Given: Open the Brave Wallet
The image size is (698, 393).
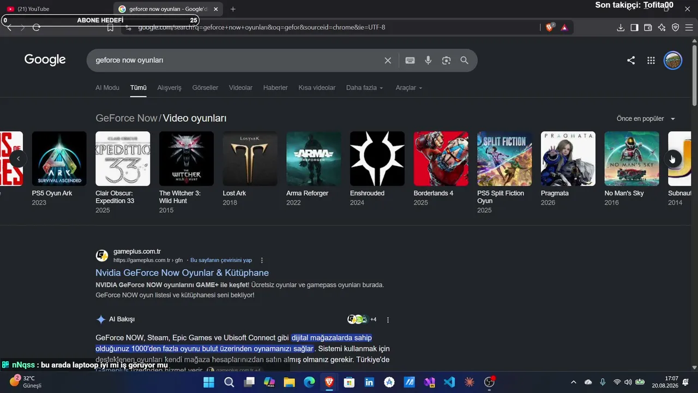Looking at the screenshot, I should [x=648, y=27].
